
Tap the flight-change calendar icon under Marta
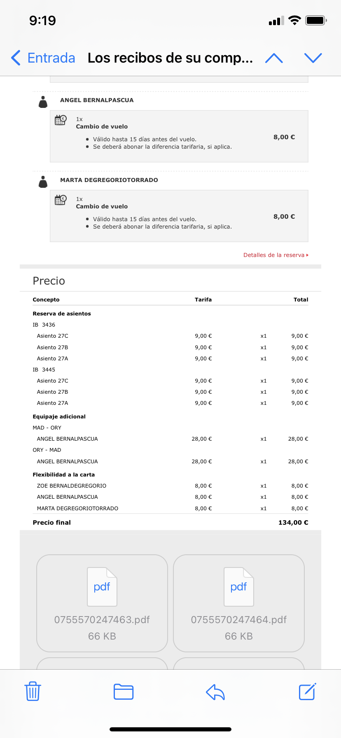[61, 200]
